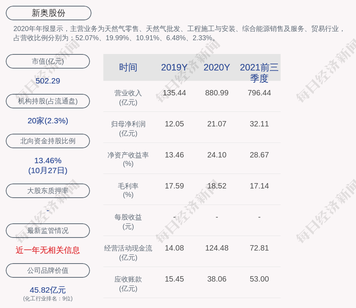
Task: Click the 北向资金持股比例 label
Action: tap(48, 141)
